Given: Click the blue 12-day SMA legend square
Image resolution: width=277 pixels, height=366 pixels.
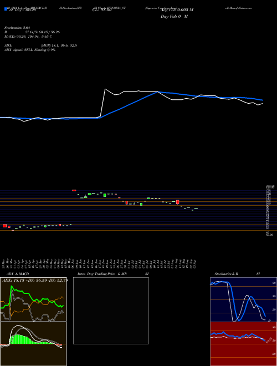Looking at the screenshot, I should 6,9.
